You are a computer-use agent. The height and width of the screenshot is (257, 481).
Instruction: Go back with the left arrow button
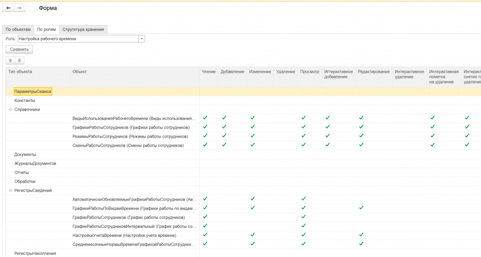click(8, 8)
